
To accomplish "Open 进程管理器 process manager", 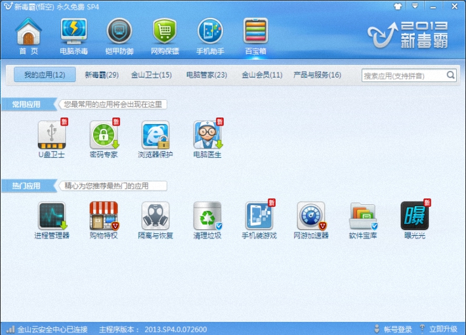I will (52, 216).
